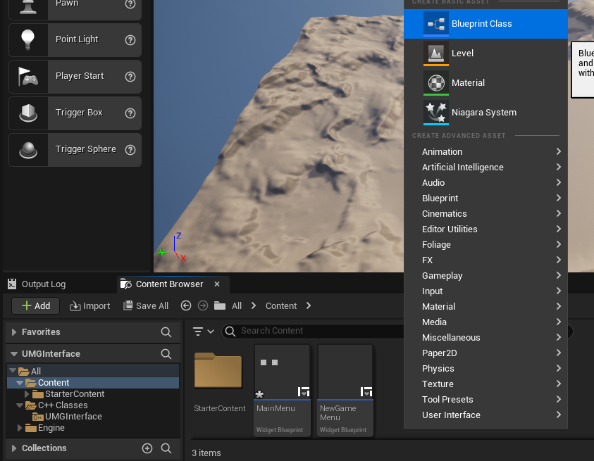Click the folder icon beside All breadcrumb
The width and height of the screenshot is (594, 461).
tap(220, 305)
